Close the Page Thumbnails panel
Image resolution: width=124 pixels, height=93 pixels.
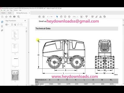coord(25,21)
